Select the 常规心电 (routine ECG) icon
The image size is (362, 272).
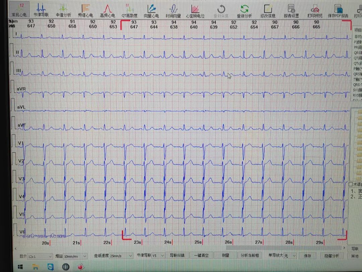[19, 10]
